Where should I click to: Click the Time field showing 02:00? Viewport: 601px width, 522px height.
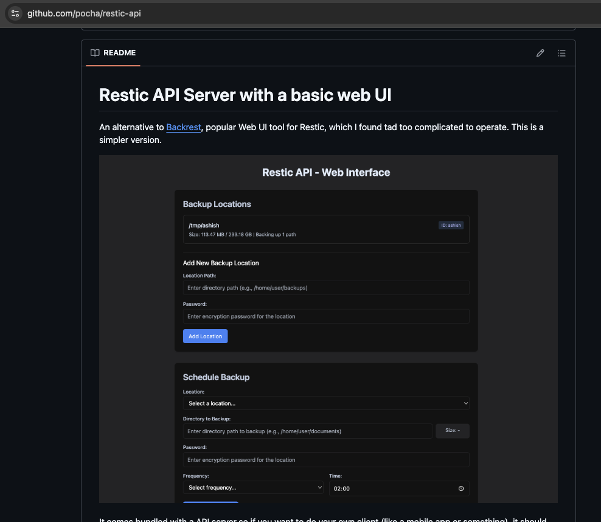399,489
